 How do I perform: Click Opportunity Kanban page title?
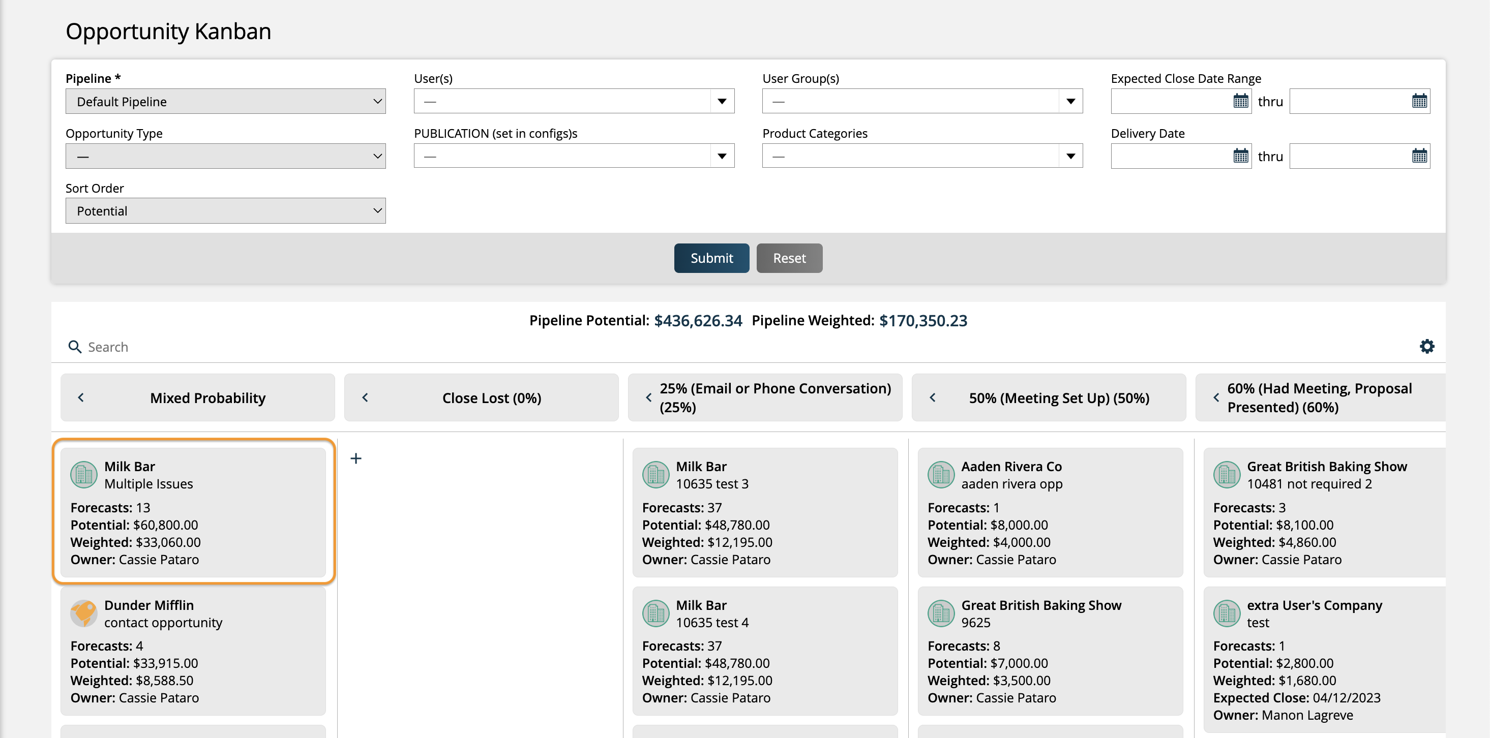coord(168,31)
